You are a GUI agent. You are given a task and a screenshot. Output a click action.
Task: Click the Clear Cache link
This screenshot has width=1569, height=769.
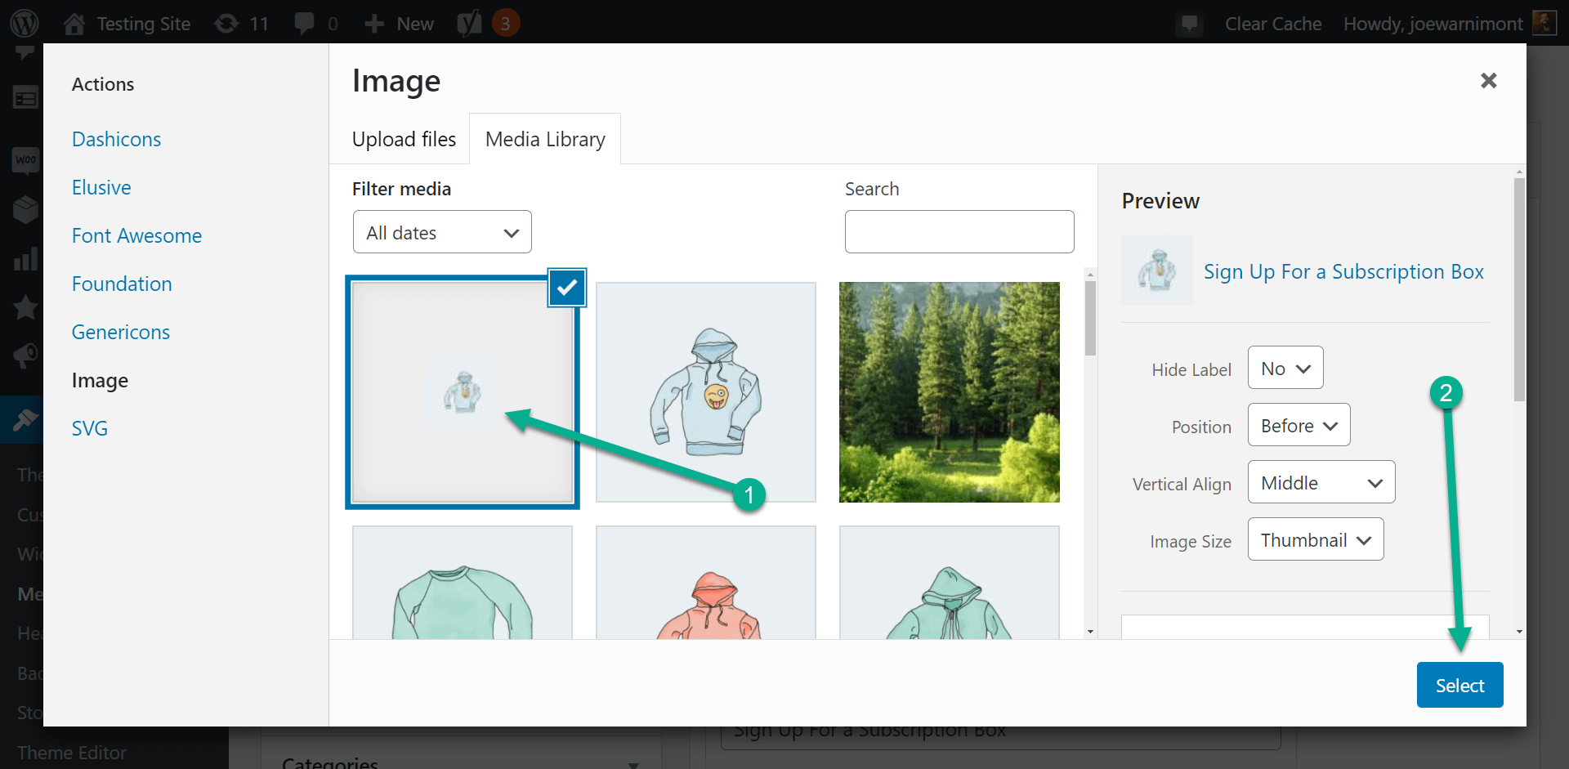coord(1272,23)
